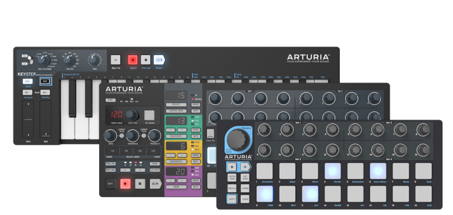Tap BeatStep pad 1 Chromatic
This screenshot has width=453, height=215.
(265, 171)
